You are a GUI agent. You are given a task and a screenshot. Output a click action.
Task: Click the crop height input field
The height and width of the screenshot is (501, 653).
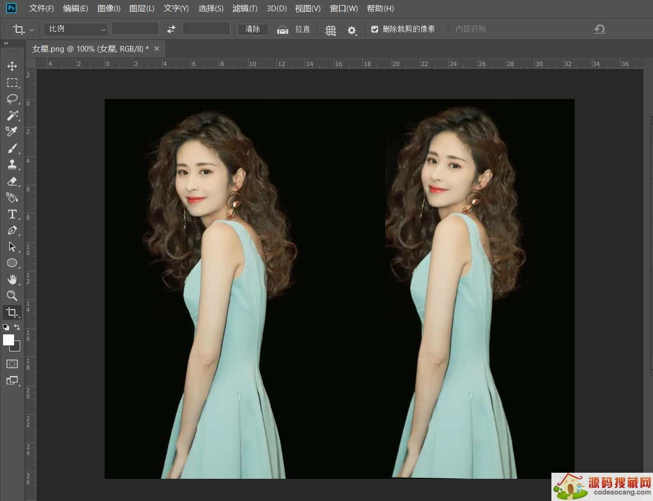click(x=206, y=29)
